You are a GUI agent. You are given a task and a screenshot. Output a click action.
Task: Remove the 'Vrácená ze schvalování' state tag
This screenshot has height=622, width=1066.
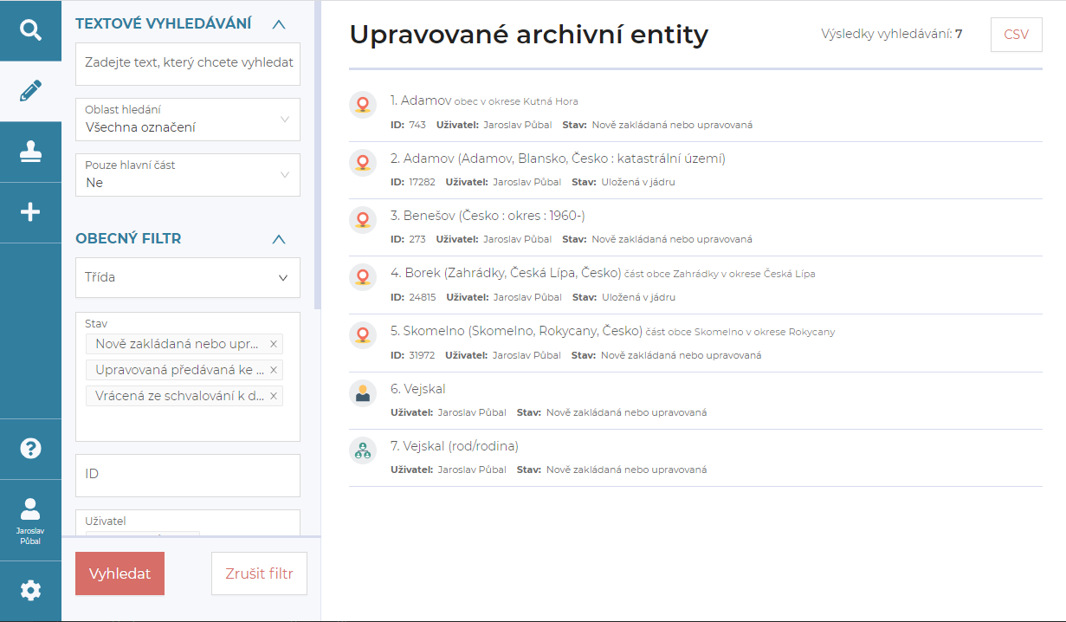pyautogui.click(x=274, y=396)
